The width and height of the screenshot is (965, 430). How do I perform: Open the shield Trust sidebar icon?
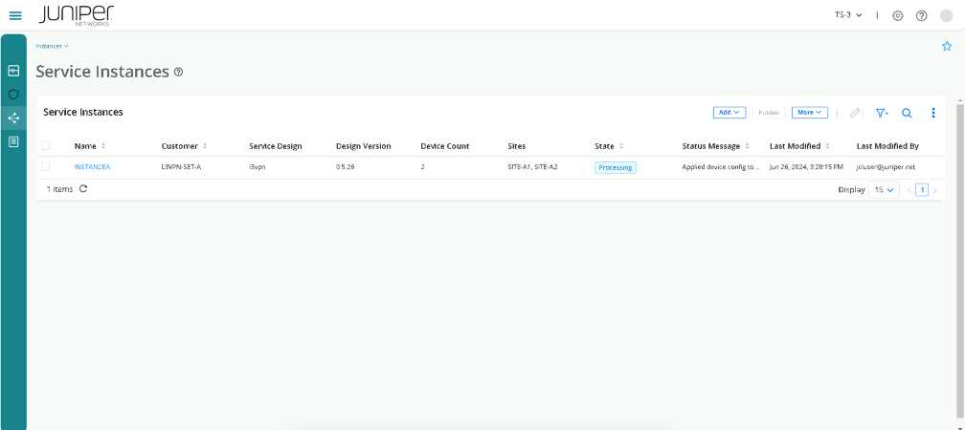[13, 95]
